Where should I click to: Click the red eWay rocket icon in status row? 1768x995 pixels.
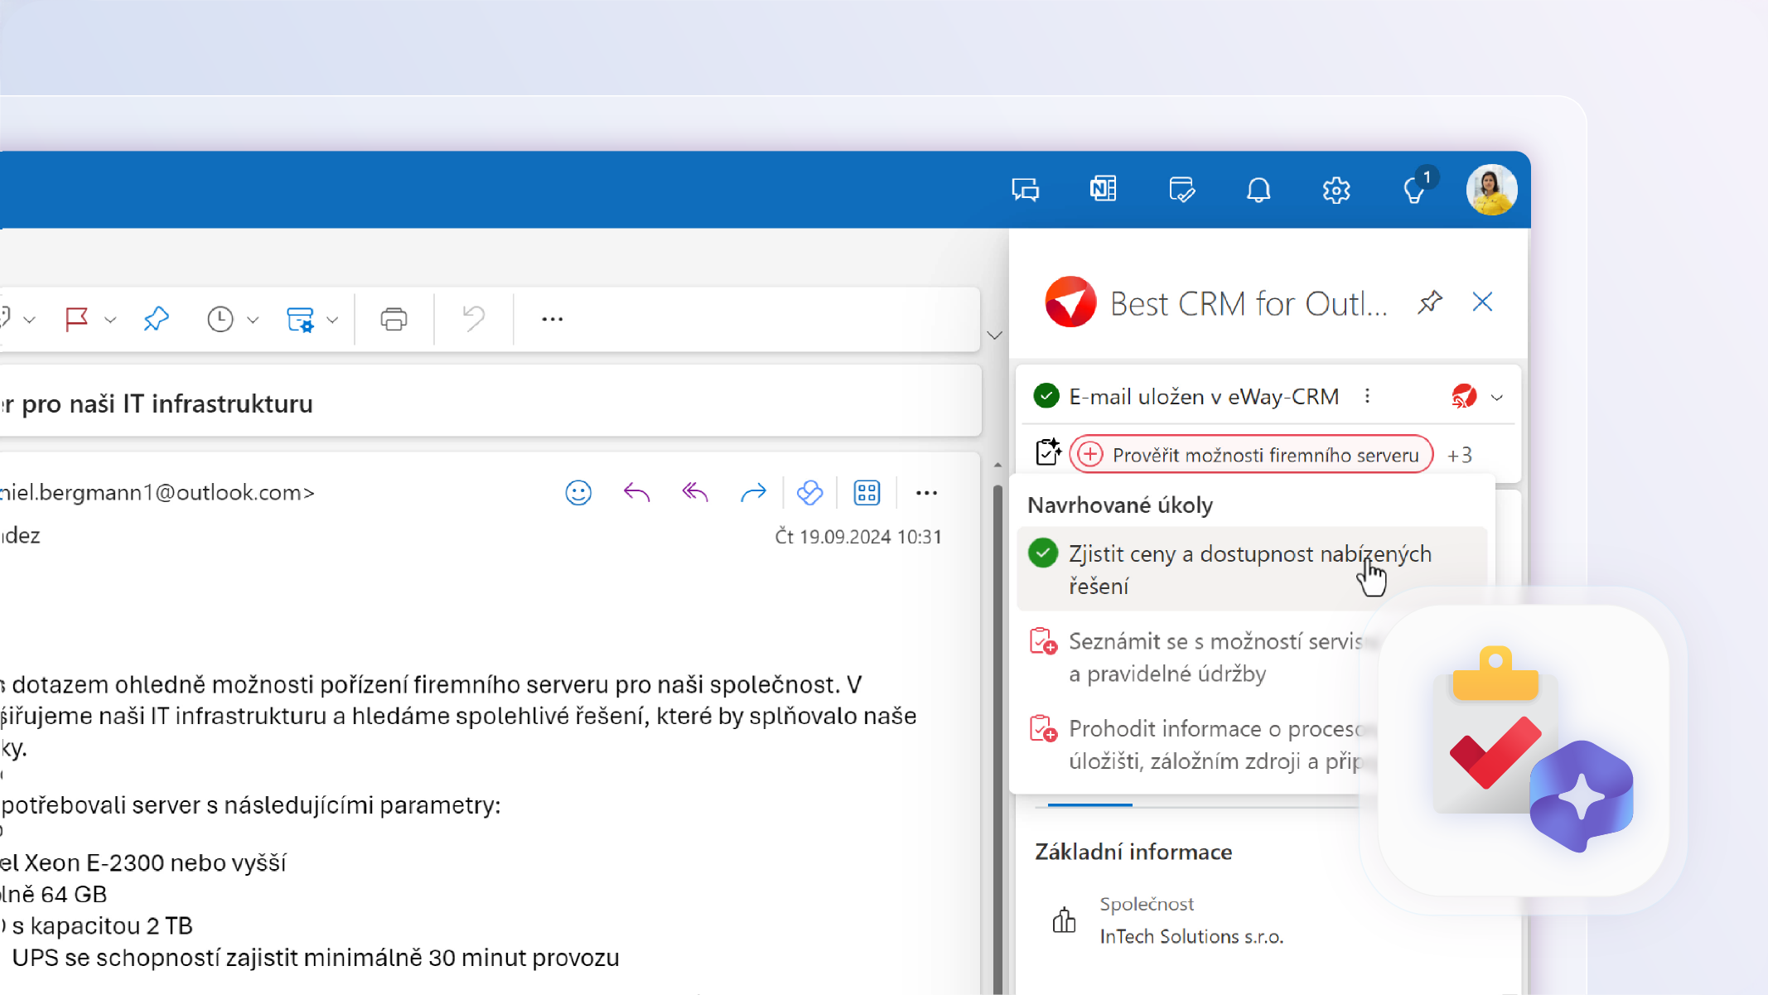tap(1464, 397)
